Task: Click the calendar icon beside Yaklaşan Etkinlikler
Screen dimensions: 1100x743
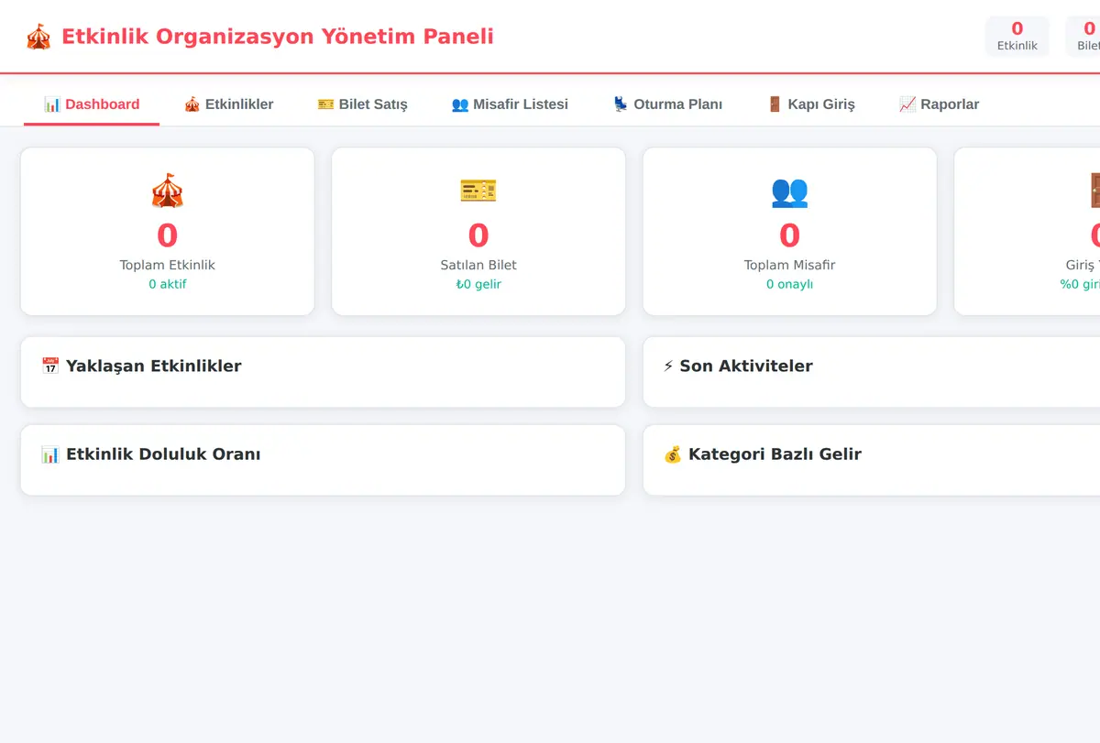Action: tap(50, 366)
